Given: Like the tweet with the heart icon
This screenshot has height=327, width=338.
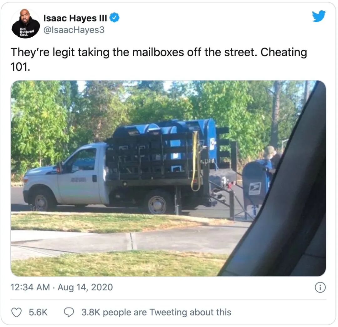Looking at the screenshot, I should click(x=16, y=312).
